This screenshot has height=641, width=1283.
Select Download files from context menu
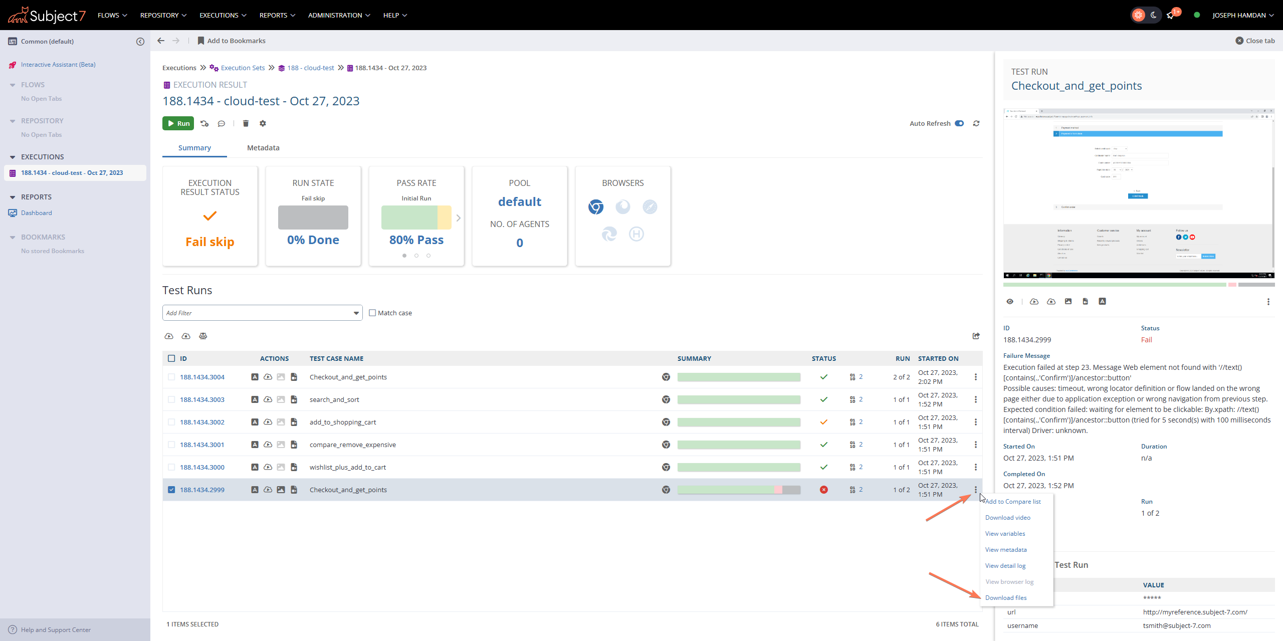(1005, 597)
